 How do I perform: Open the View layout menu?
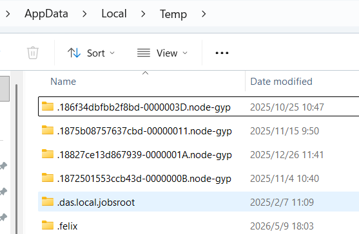coord(162,53)
